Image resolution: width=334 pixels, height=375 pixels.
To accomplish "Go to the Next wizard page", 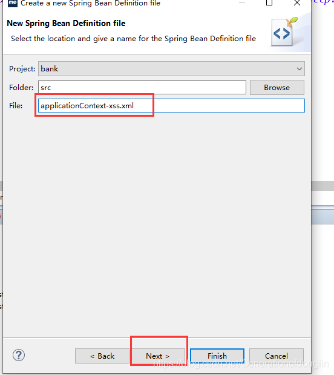I will (x=158, y=356).
